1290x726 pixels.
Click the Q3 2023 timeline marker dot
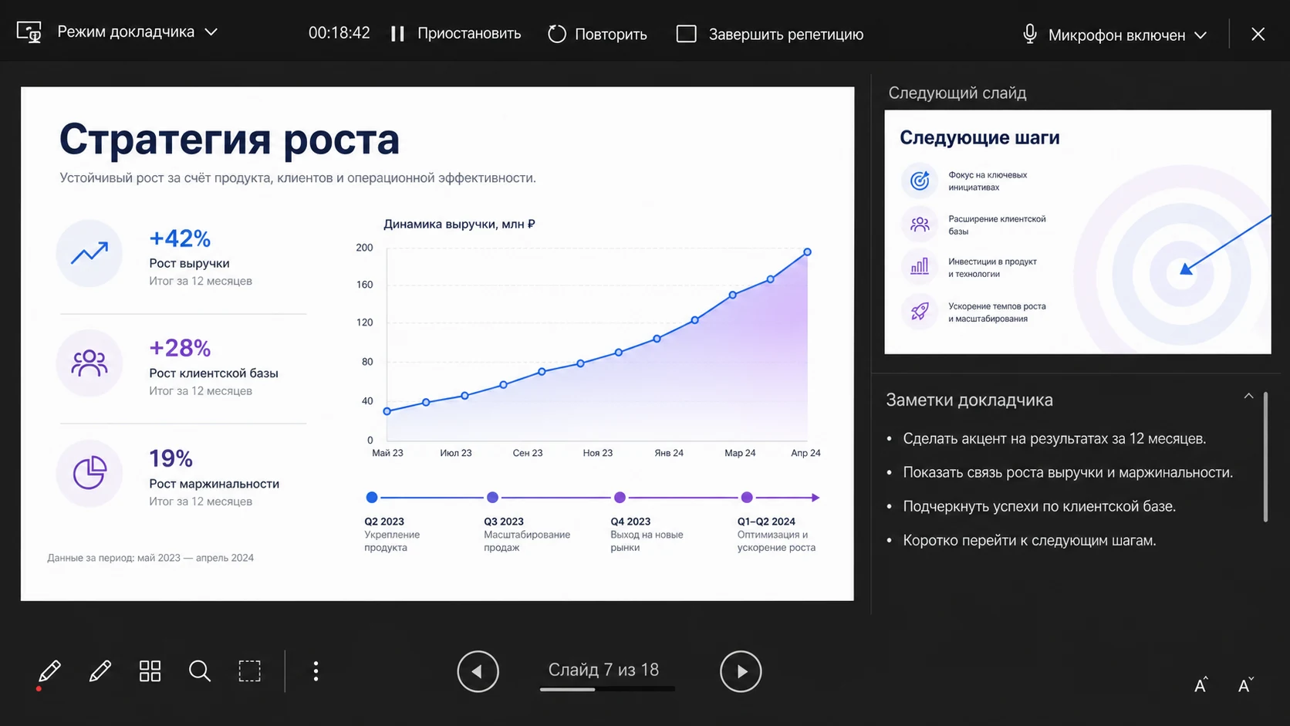[492, 498]
